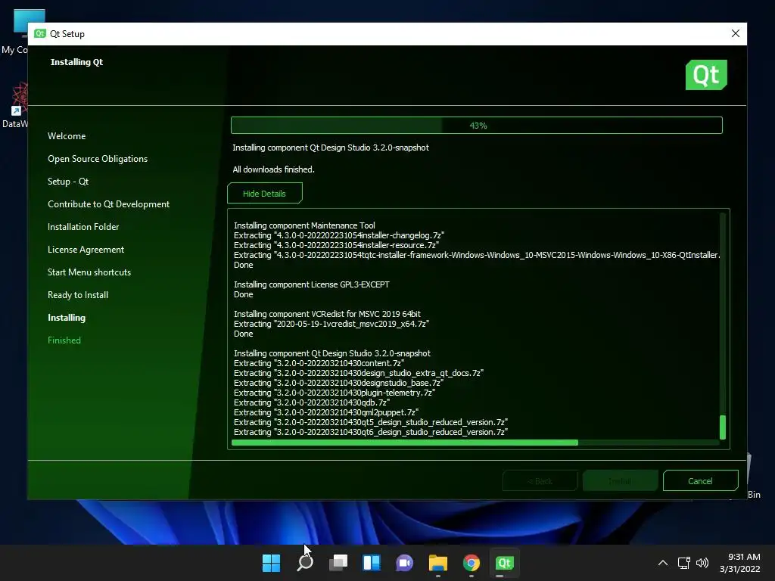Viewport: 775px width, 581px height.
Task: Open Task View in the taskbar
Action: point(338,563)
